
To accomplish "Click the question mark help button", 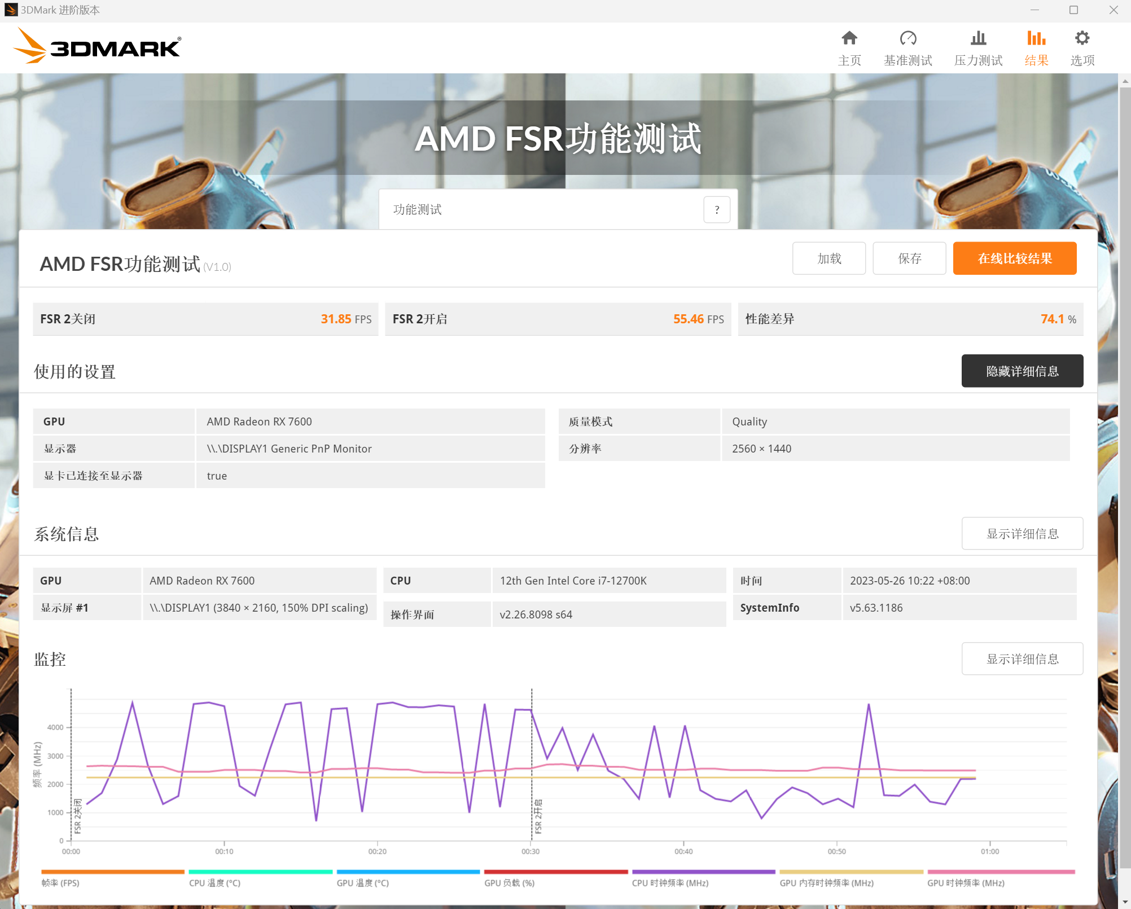I will (717, 210).
